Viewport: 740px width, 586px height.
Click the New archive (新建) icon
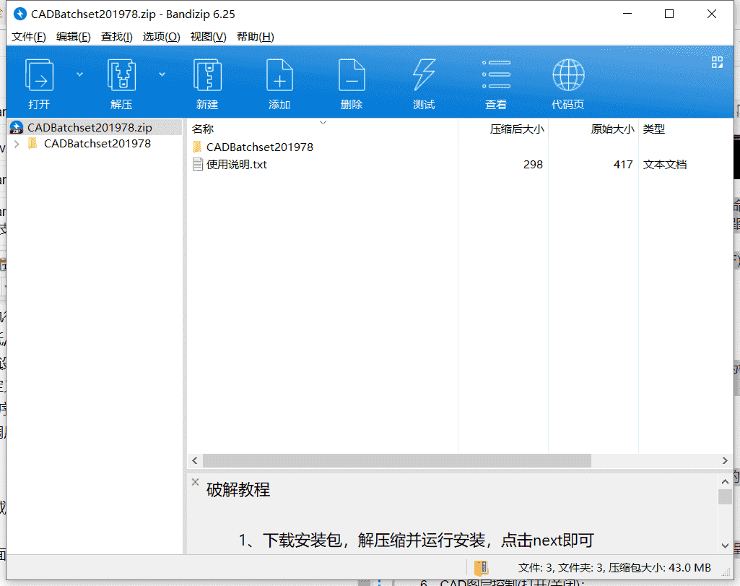point(208,75)
